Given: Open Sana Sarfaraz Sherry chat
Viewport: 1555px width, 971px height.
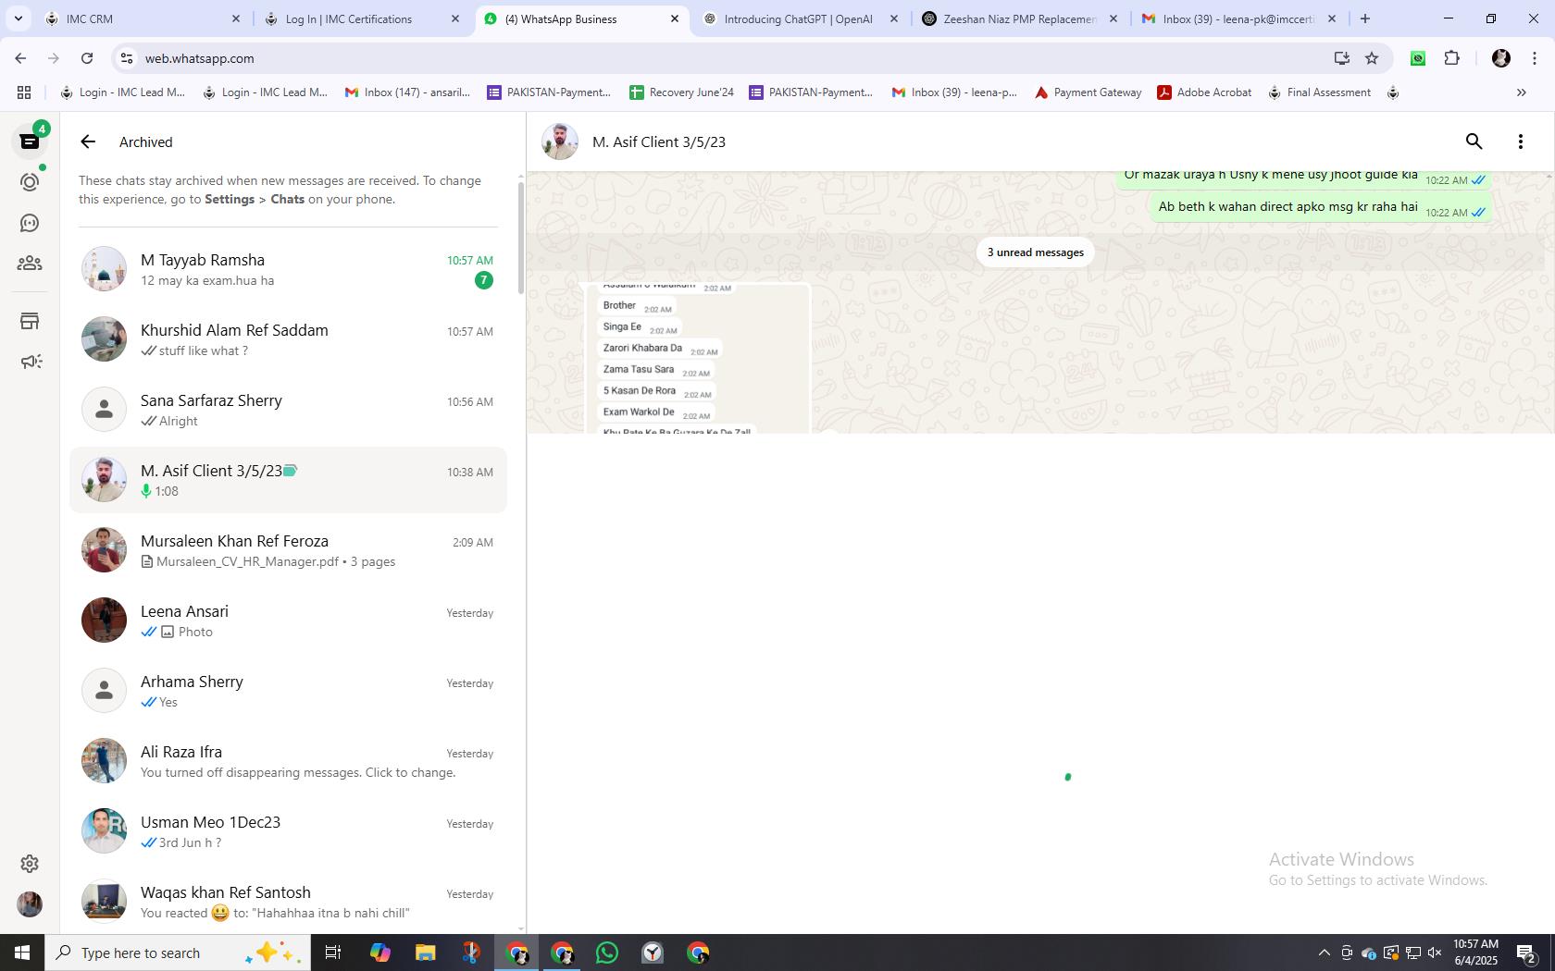Looking at the screenshot, I should [x=288, y=410].
